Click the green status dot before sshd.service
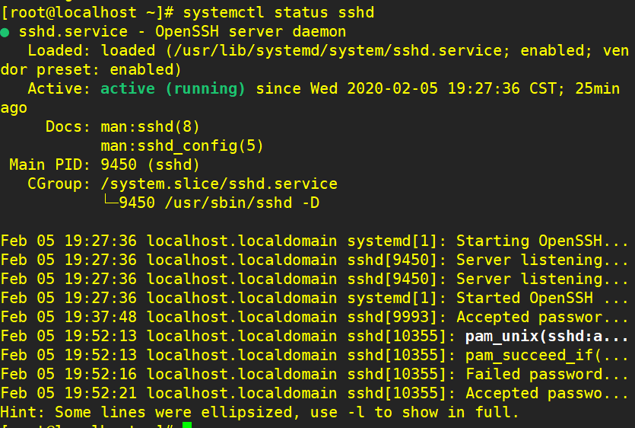Image resolution: width=635 pixels, height=428 pixels. [x=5, y=33]
